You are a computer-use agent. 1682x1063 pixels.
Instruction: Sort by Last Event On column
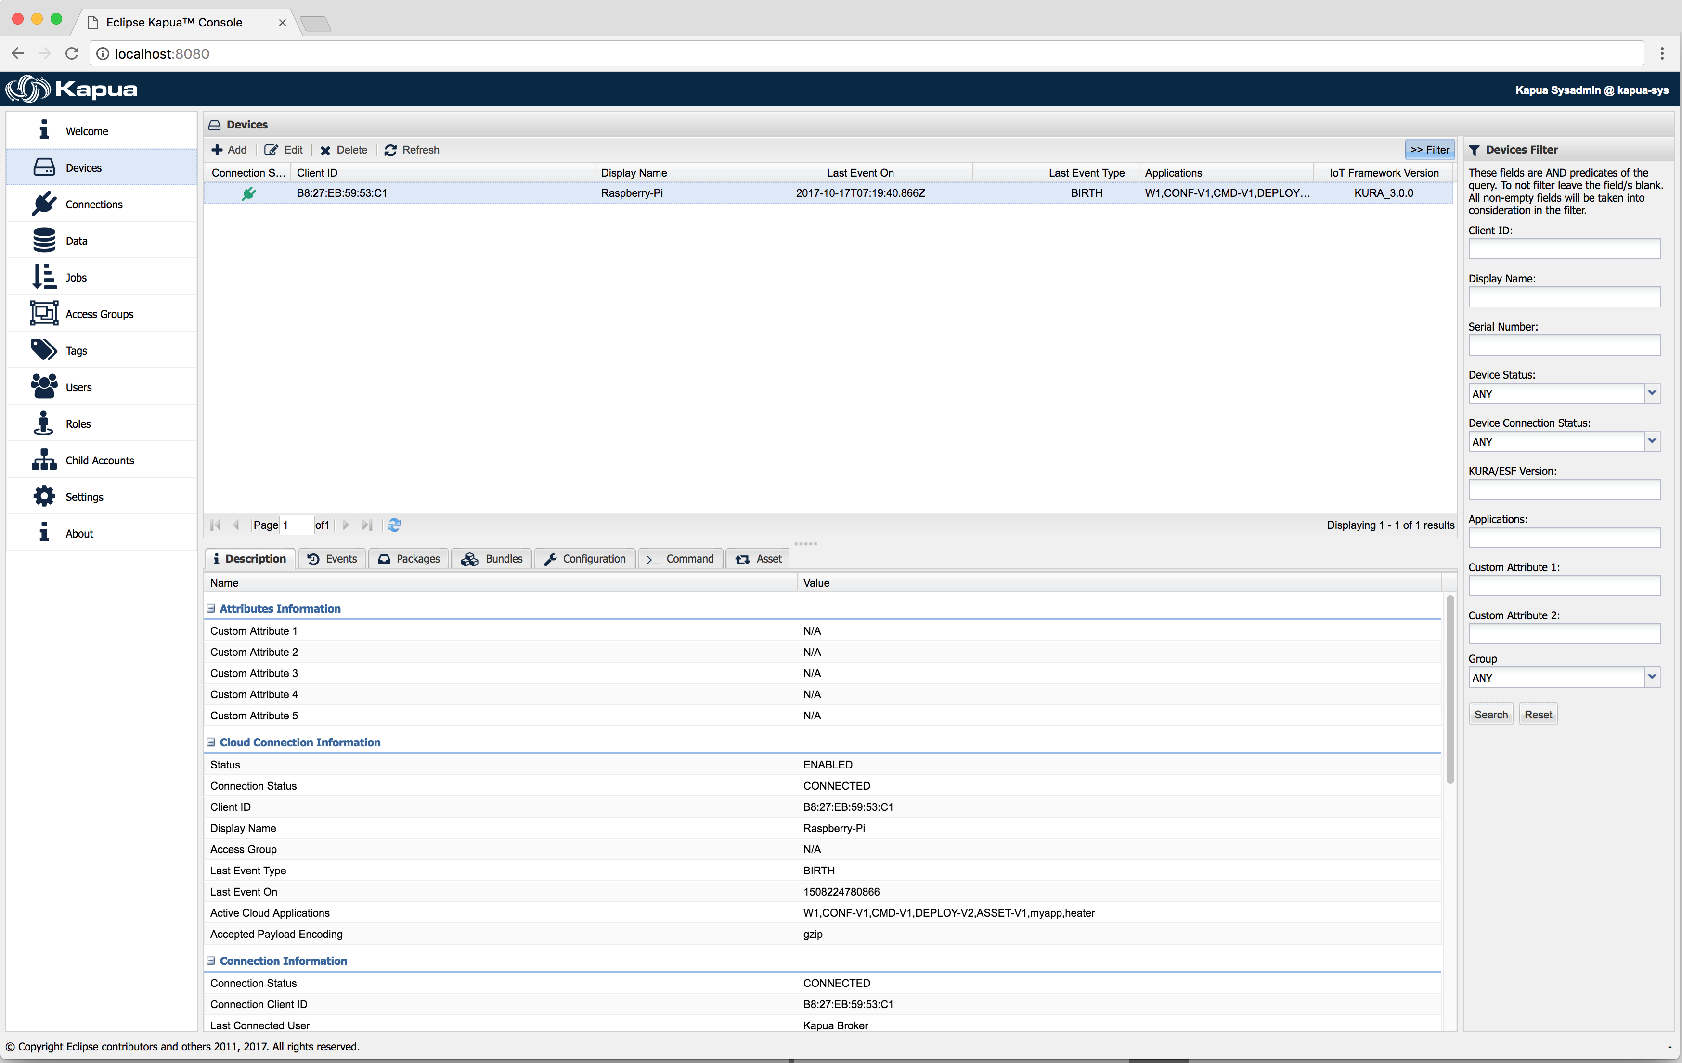tap(860, 172)
